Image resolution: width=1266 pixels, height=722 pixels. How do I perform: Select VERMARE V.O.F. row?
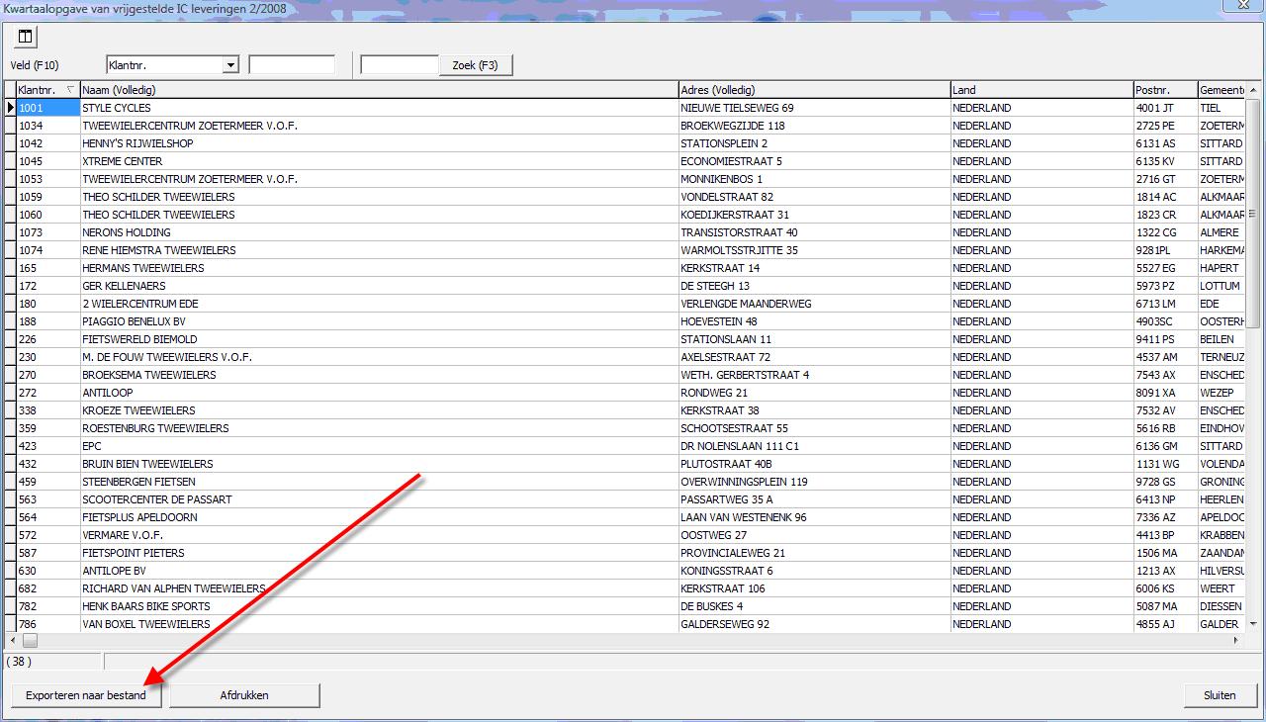(x=625, y=535)
